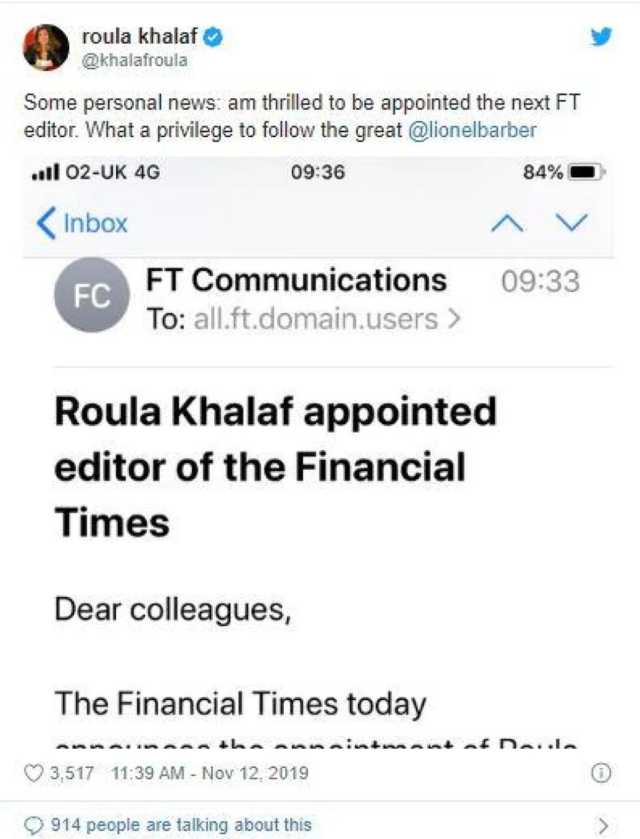Go to next email with down arrow
The height and width of the screenshot is (839, 640).
click(x=571, y=223)
